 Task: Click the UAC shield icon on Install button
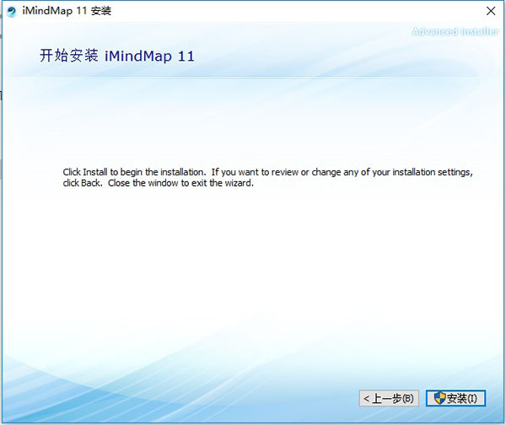click(439, 398)
